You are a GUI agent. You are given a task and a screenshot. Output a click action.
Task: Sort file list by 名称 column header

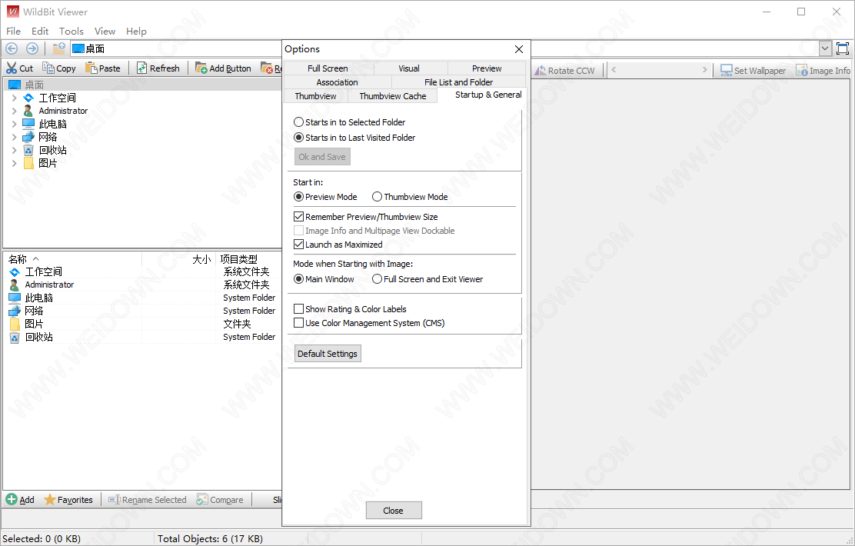(x=18, y=260)
